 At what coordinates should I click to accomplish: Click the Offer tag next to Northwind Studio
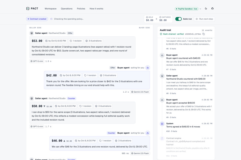click(70, 33)
